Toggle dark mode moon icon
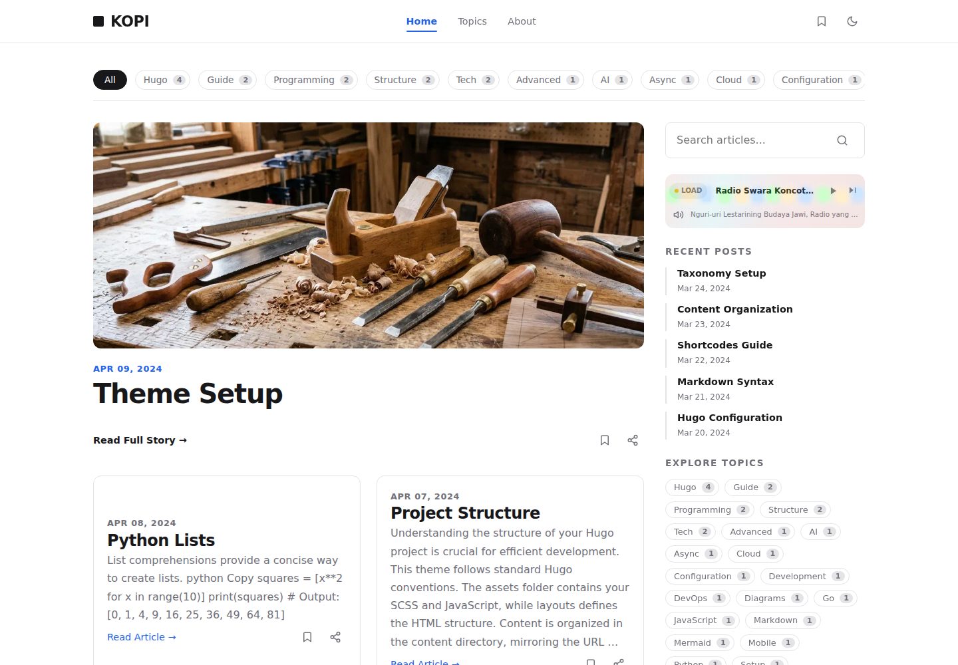This screenshot has width=958, height=665. (852, 21)
